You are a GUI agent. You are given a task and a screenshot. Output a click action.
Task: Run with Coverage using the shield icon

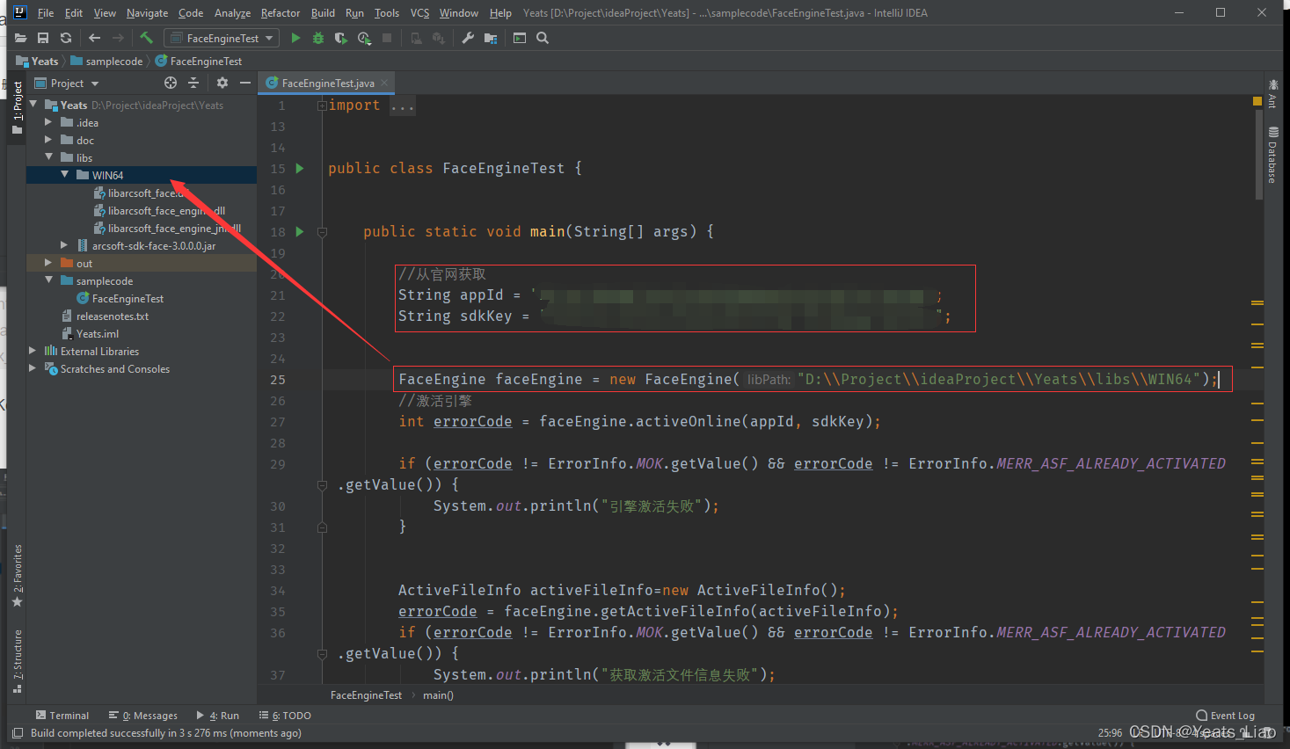click(341, 38)
